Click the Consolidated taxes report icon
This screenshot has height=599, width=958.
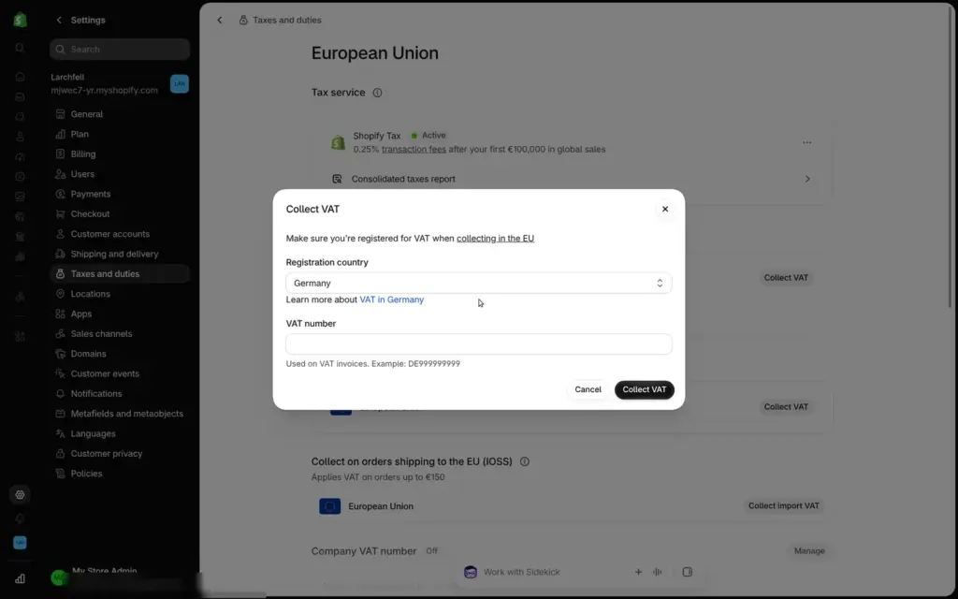point(337,179)
